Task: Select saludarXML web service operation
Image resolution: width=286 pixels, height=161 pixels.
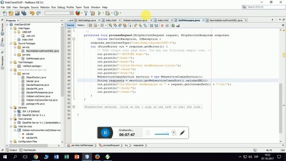Action: tap(32, 138)
